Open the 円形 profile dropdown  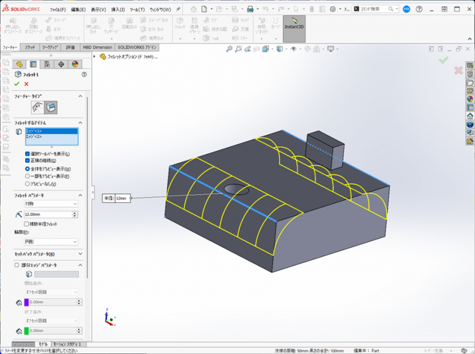[x=51, y=242]
